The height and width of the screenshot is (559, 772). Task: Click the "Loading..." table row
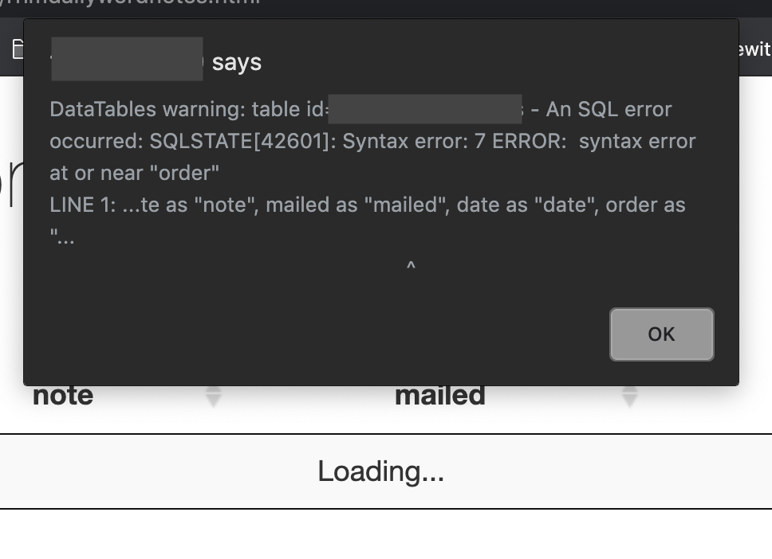tap(380, 471)
